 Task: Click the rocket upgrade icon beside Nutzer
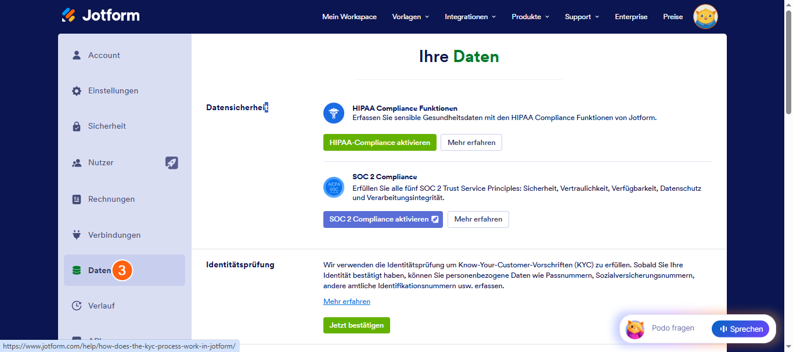(x=172, y=163)
